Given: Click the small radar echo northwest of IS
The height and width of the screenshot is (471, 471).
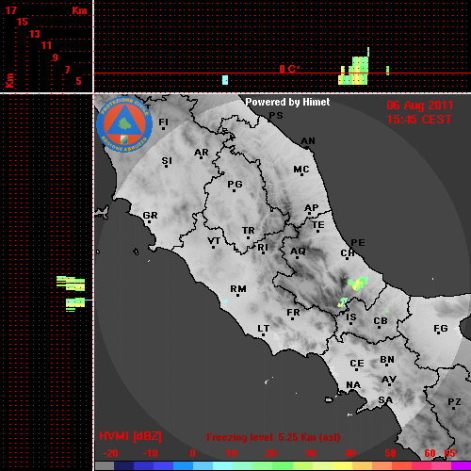Looking at the screenshot, I should click(342, 302).
